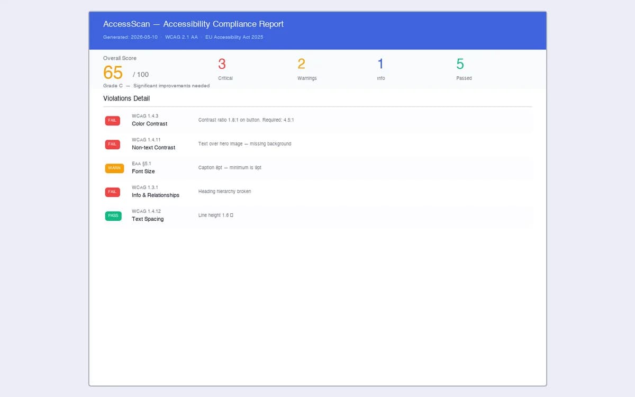Image resolution: width=635 pixels, height=397 pixels.
Task: Click the WARN badge for Font Size
Action: [x=114, y=168]
